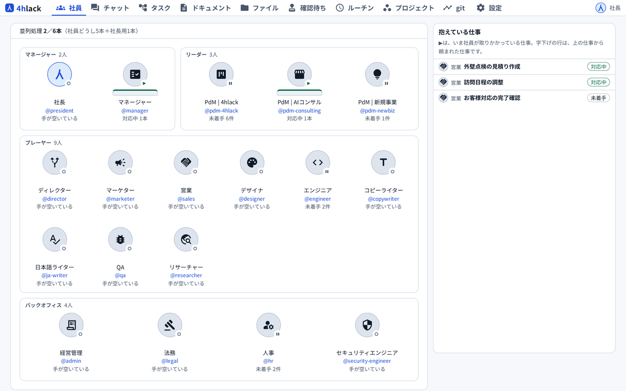This screenshot has width=626, height=391.
Task: Open the 社員 tab
Action: [68, 8]
